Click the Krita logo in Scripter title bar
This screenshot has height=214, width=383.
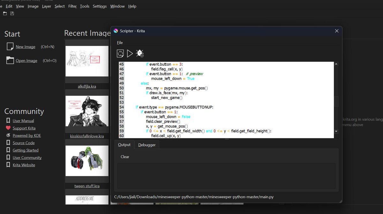(116, 31)
